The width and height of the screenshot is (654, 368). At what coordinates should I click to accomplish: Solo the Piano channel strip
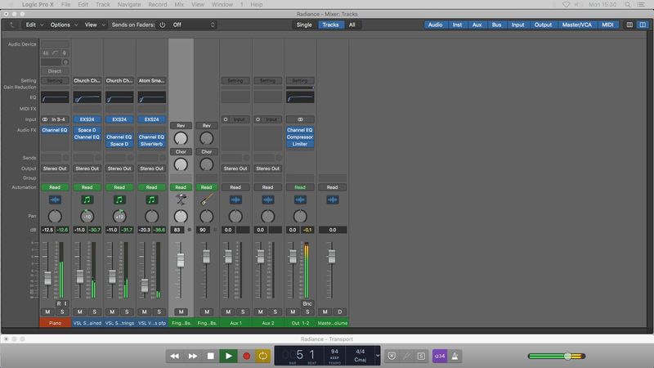tap(62, 312)
